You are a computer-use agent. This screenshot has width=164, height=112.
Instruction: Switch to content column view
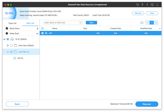pyautogui.click(x=156, y=23)
